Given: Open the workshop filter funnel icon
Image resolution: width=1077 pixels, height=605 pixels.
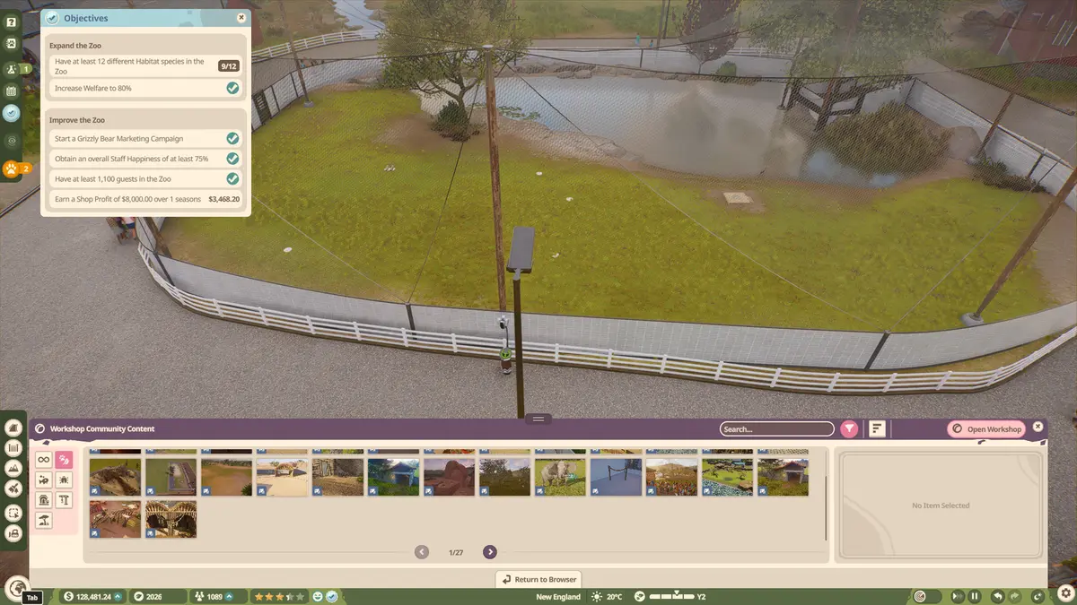Looking at the screenshot, I should point(849,429).
